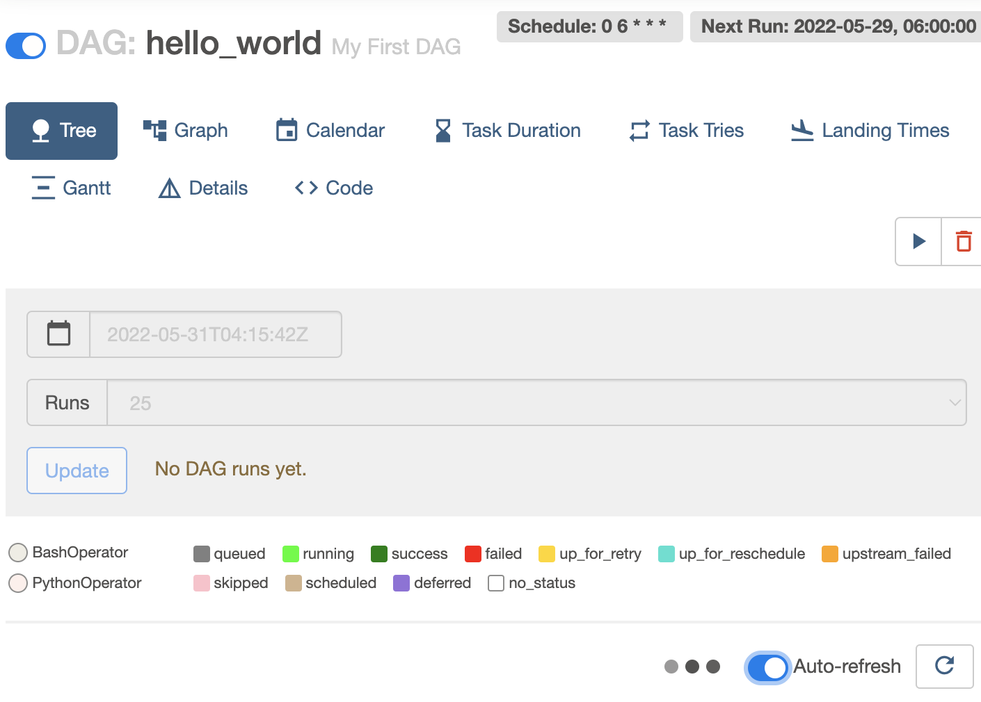The image size is (981, 702).
Task: Click the Landing Times plane icon
Action: click(802, 130)
